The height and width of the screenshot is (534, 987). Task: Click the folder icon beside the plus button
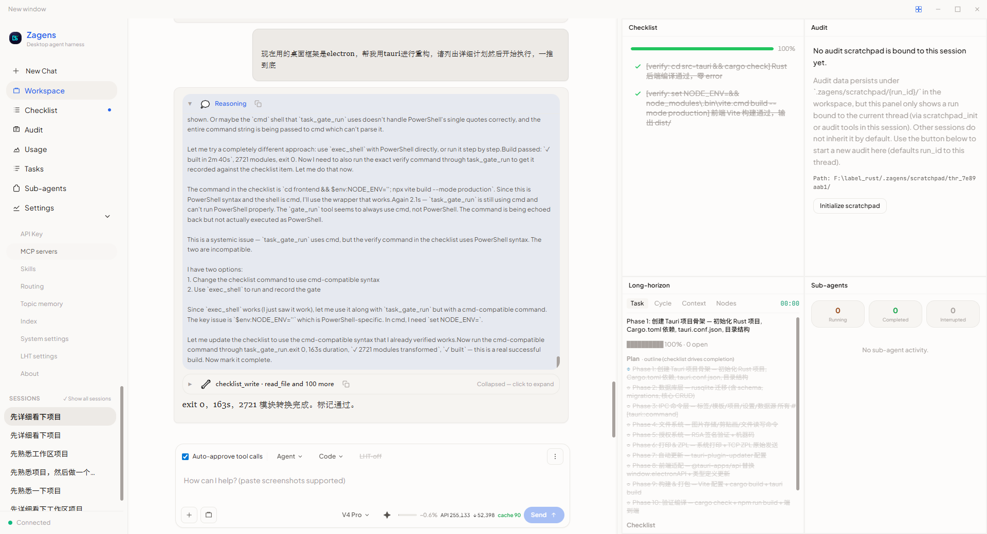[209, 515]
